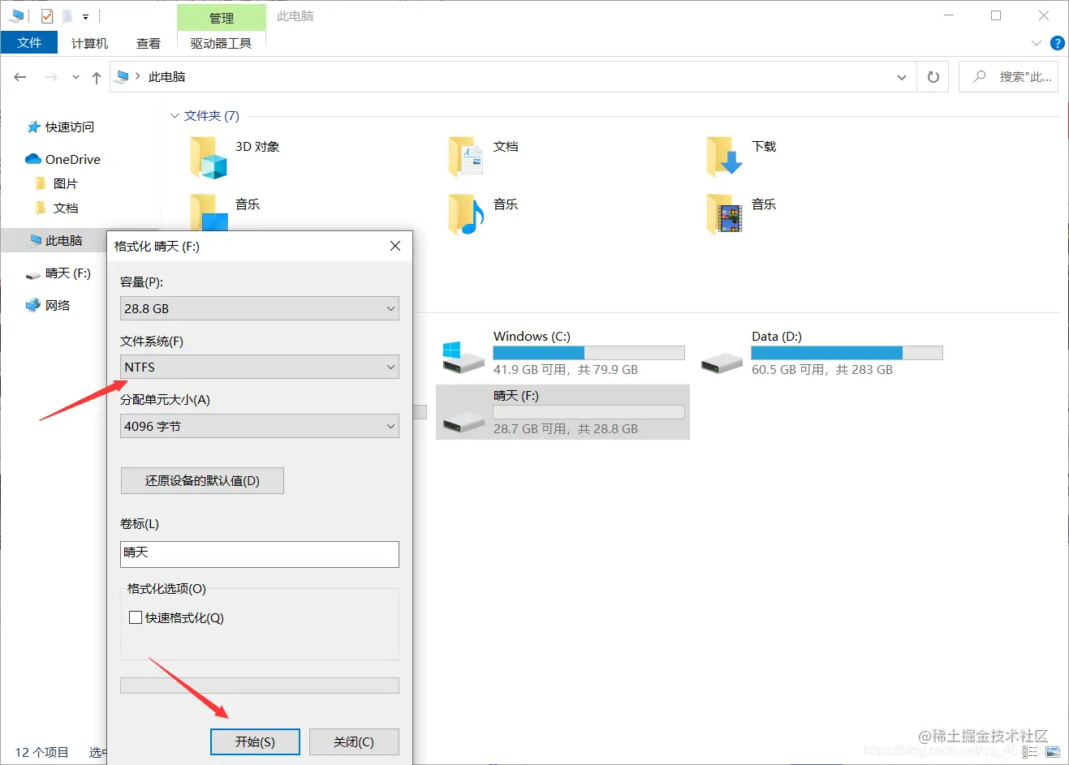
Task: Click the 3D 对象 folder icon
Action: click(209, 157)
